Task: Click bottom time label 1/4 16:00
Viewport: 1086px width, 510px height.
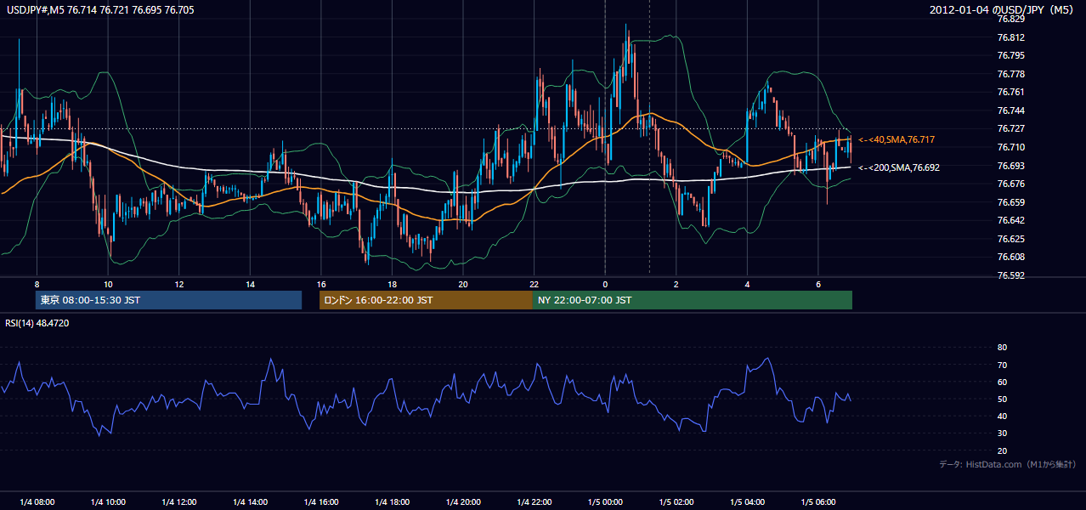Action: (x=321, y=502)
